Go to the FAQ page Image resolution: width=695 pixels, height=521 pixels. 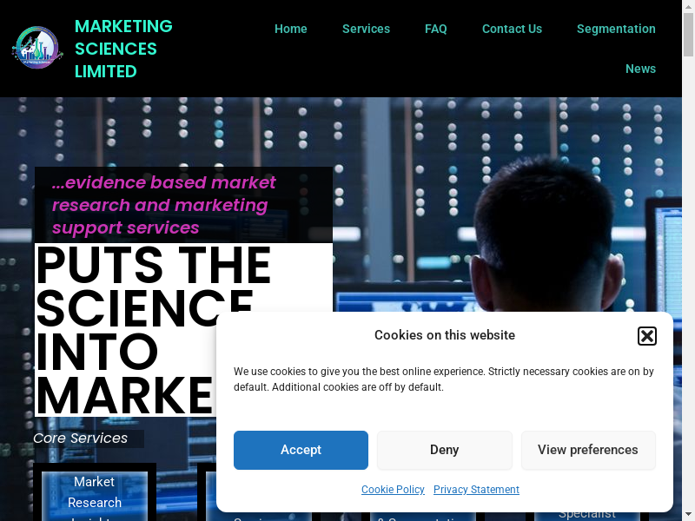(x=436, y=29)
